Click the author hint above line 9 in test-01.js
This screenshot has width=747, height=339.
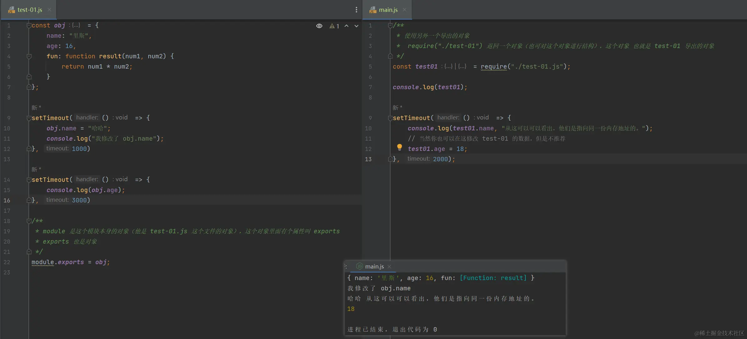(36, 108)
